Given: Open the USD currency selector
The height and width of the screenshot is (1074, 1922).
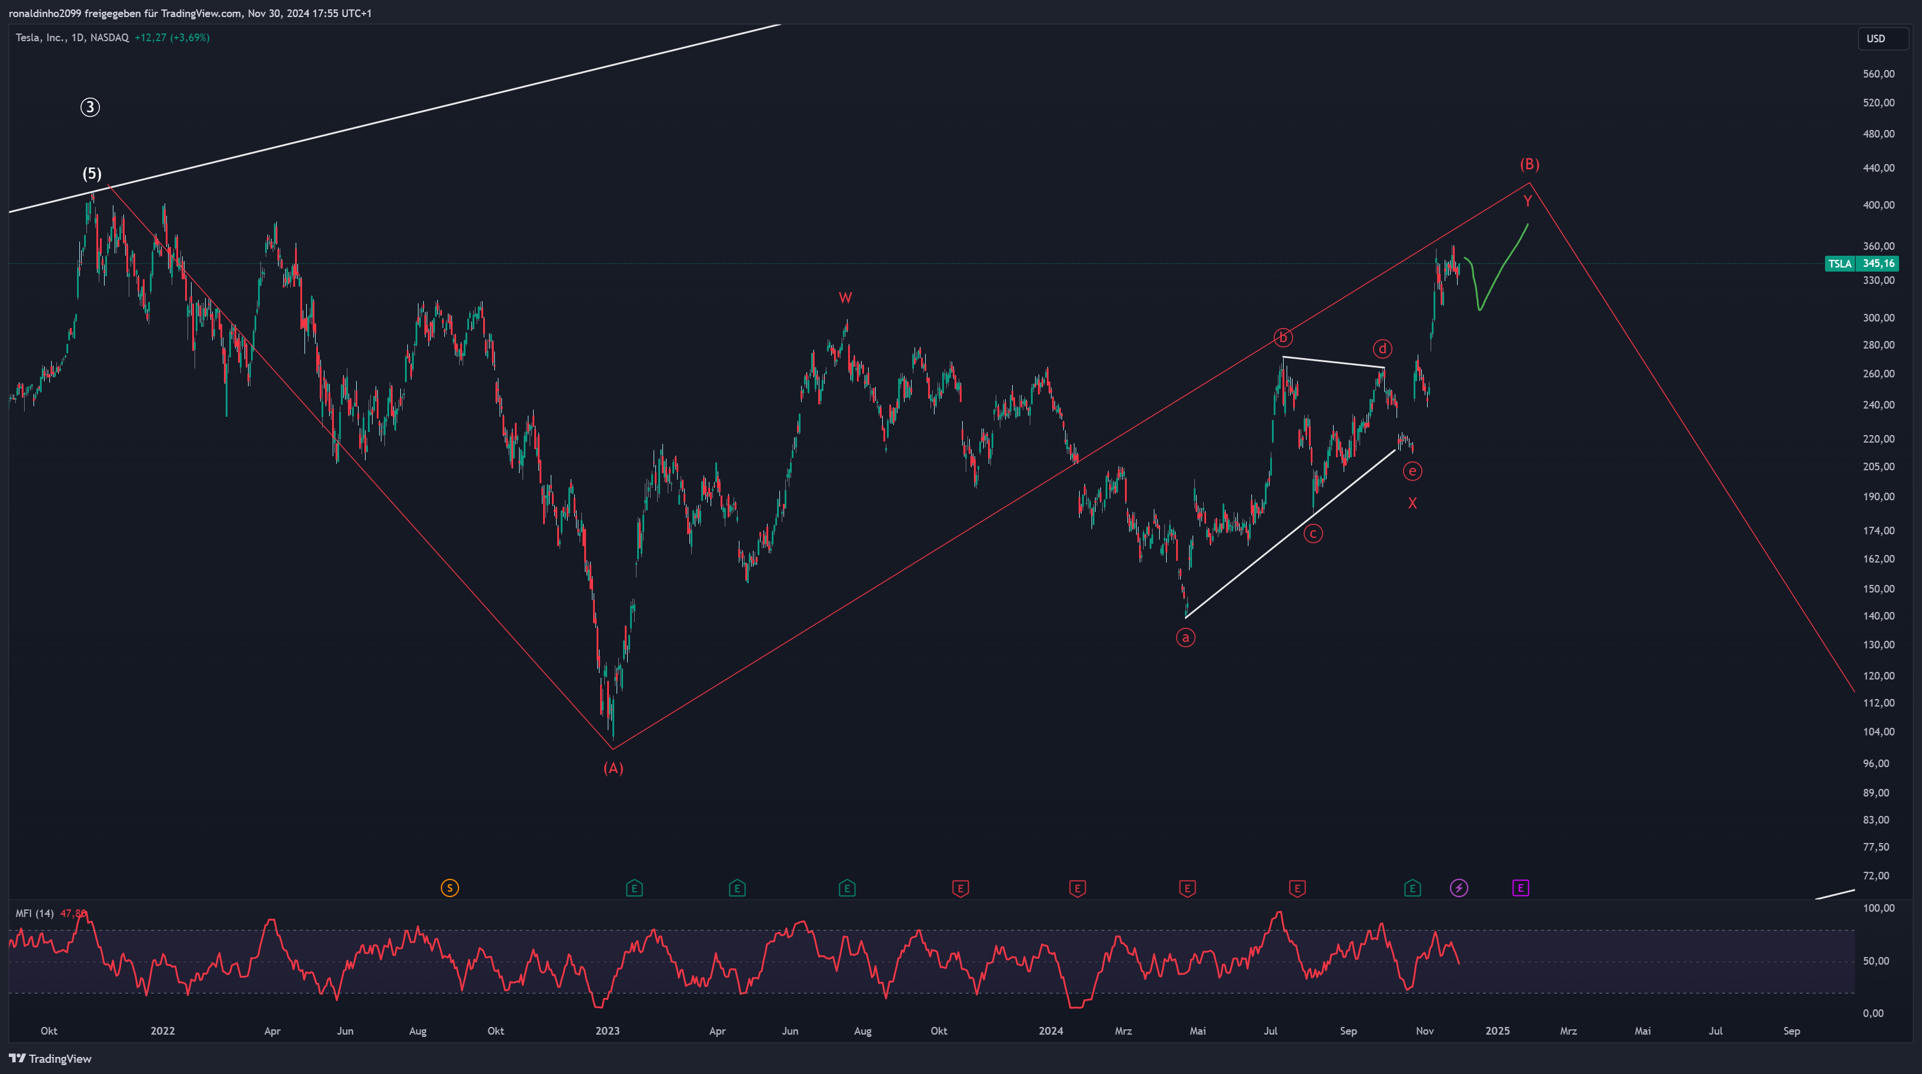Looking at the screenshot, I should point(1883,39).
